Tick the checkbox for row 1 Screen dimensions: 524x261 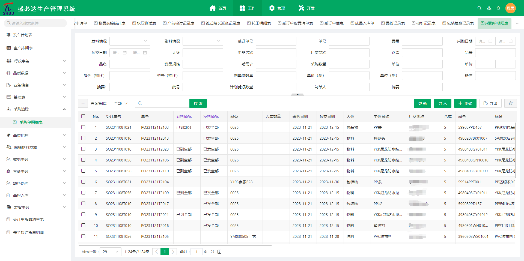coord(83,127)
